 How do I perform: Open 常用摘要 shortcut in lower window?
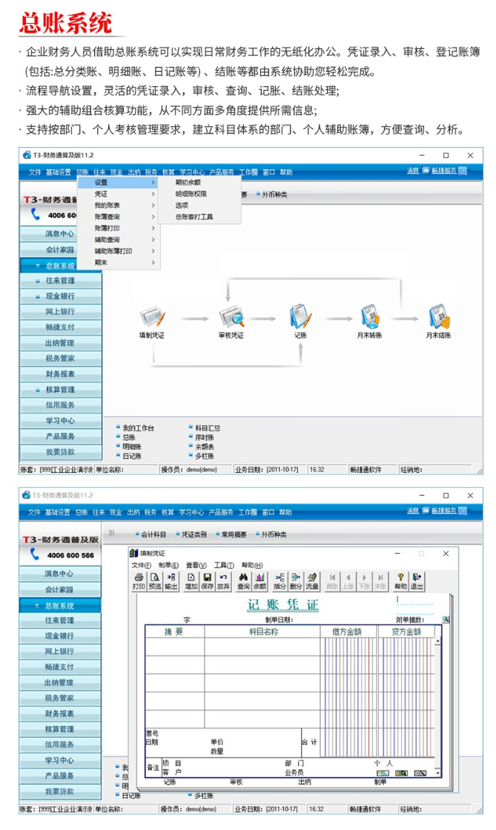click(x=234, y=534)
